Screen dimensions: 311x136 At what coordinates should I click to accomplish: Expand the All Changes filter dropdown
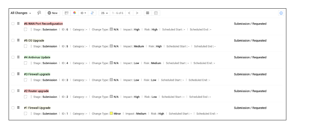21,13
